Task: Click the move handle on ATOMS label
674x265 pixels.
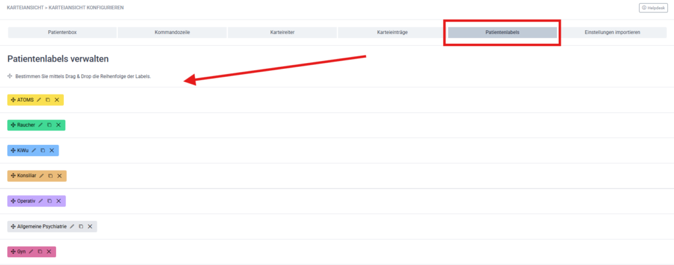Action: [x=13, y=100]
